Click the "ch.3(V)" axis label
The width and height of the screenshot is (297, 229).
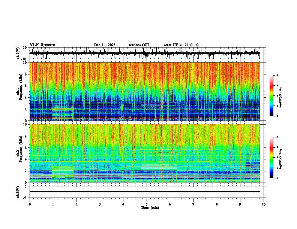coord(18,192)
